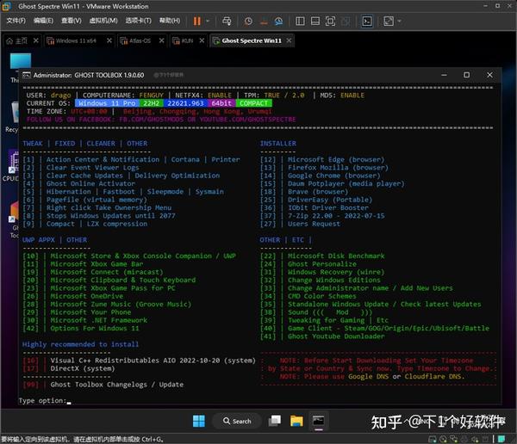The height and width of the screenshot is (444, 517).
Task: Click the VMware Workstation title bar icon
Action: pyautogui.click(x=7, y=6)
